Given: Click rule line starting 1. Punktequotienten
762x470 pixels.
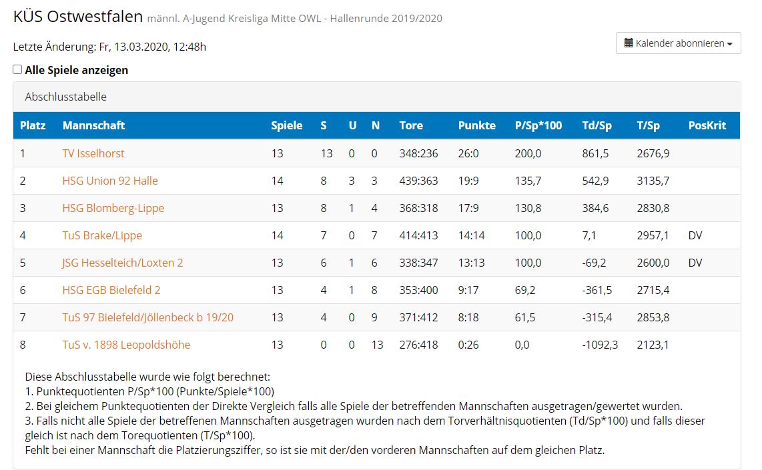Looking at the screenshot, I should [x=149, y=391].
